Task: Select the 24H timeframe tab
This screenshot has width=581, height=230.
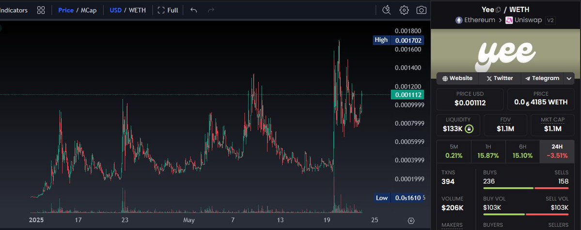Action: [x=557, y=152]
